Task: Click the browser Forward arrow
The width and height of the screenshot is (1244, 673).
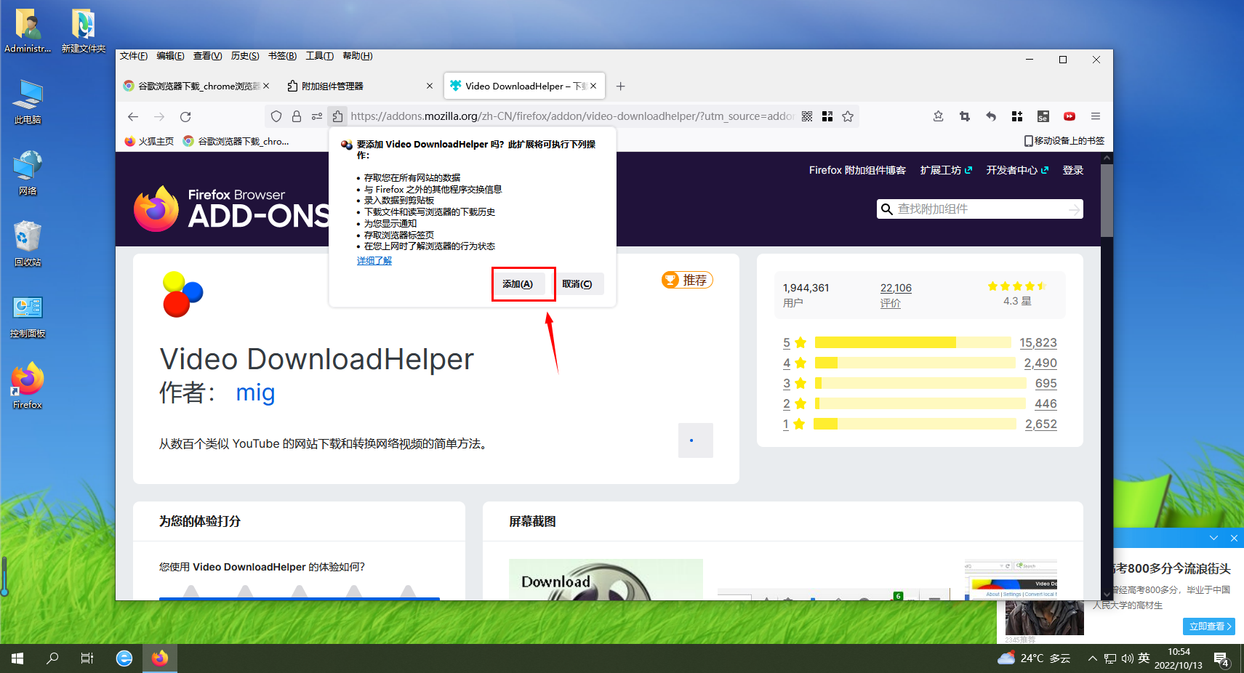Action: point(159,116)
